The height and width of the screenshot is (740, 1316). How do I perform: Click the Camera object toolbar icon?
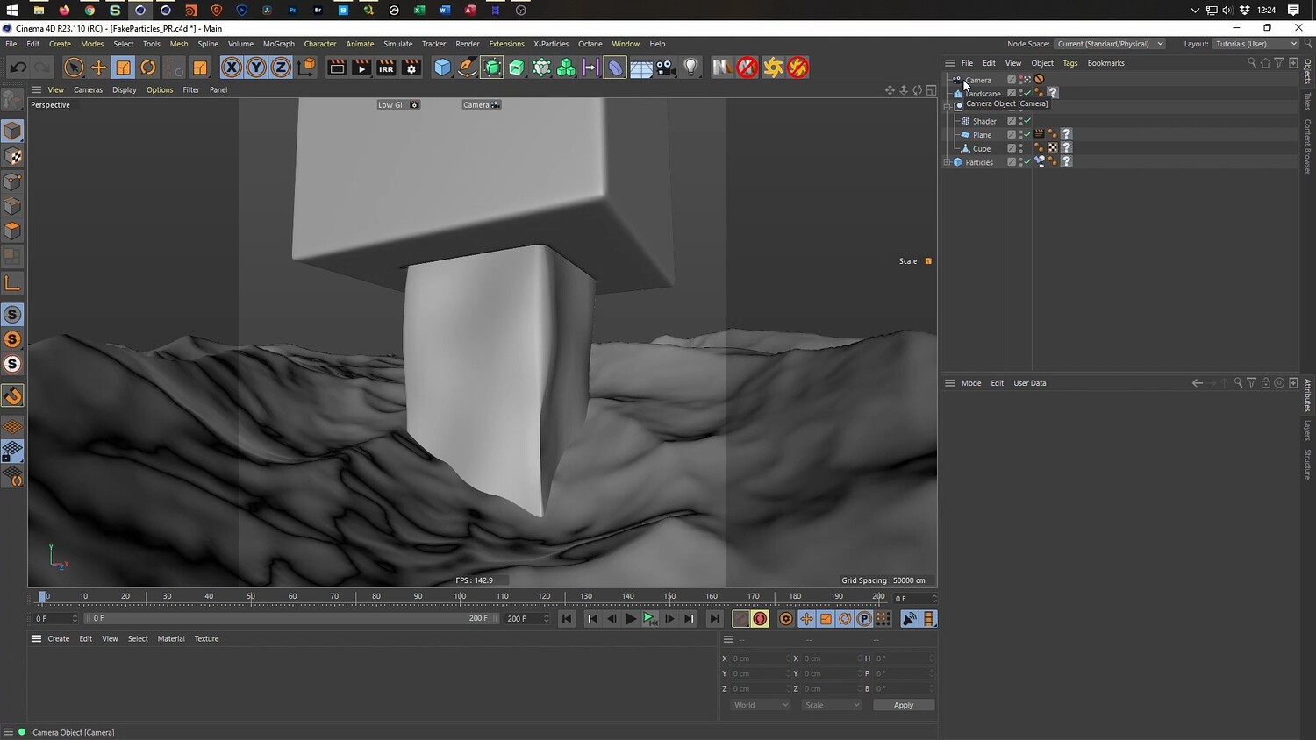pos(666,68)
